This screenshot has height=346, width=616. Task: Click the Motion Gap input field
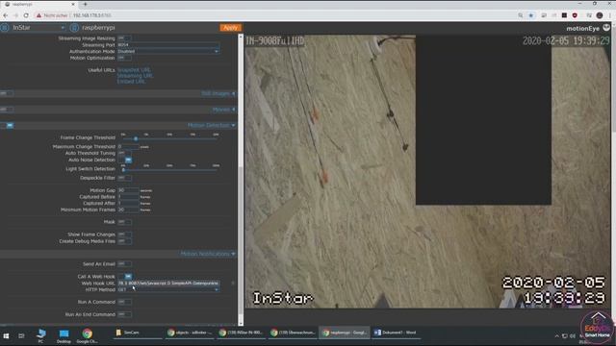[x=128, y=190]
